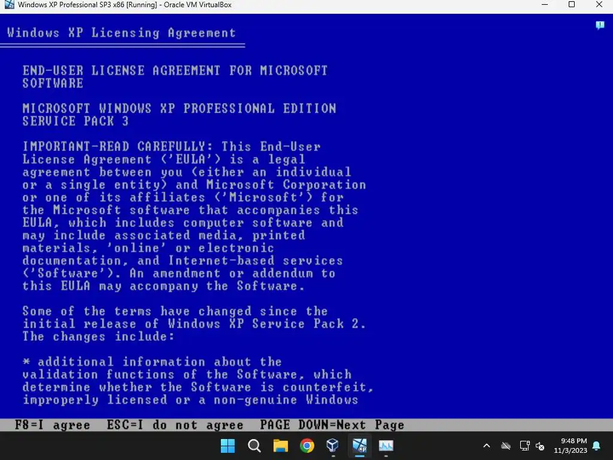Show hidden system tray icons
Screen dimensions: 613x460
tap(487, 446)
